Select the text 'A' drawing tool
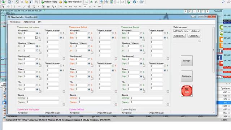231x130 pixels. coord(39,6)
